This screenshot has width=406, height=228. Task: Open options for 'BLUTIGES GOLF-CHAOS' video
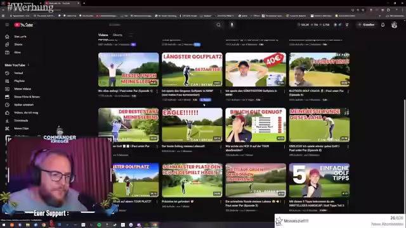(x=348, y=91)
